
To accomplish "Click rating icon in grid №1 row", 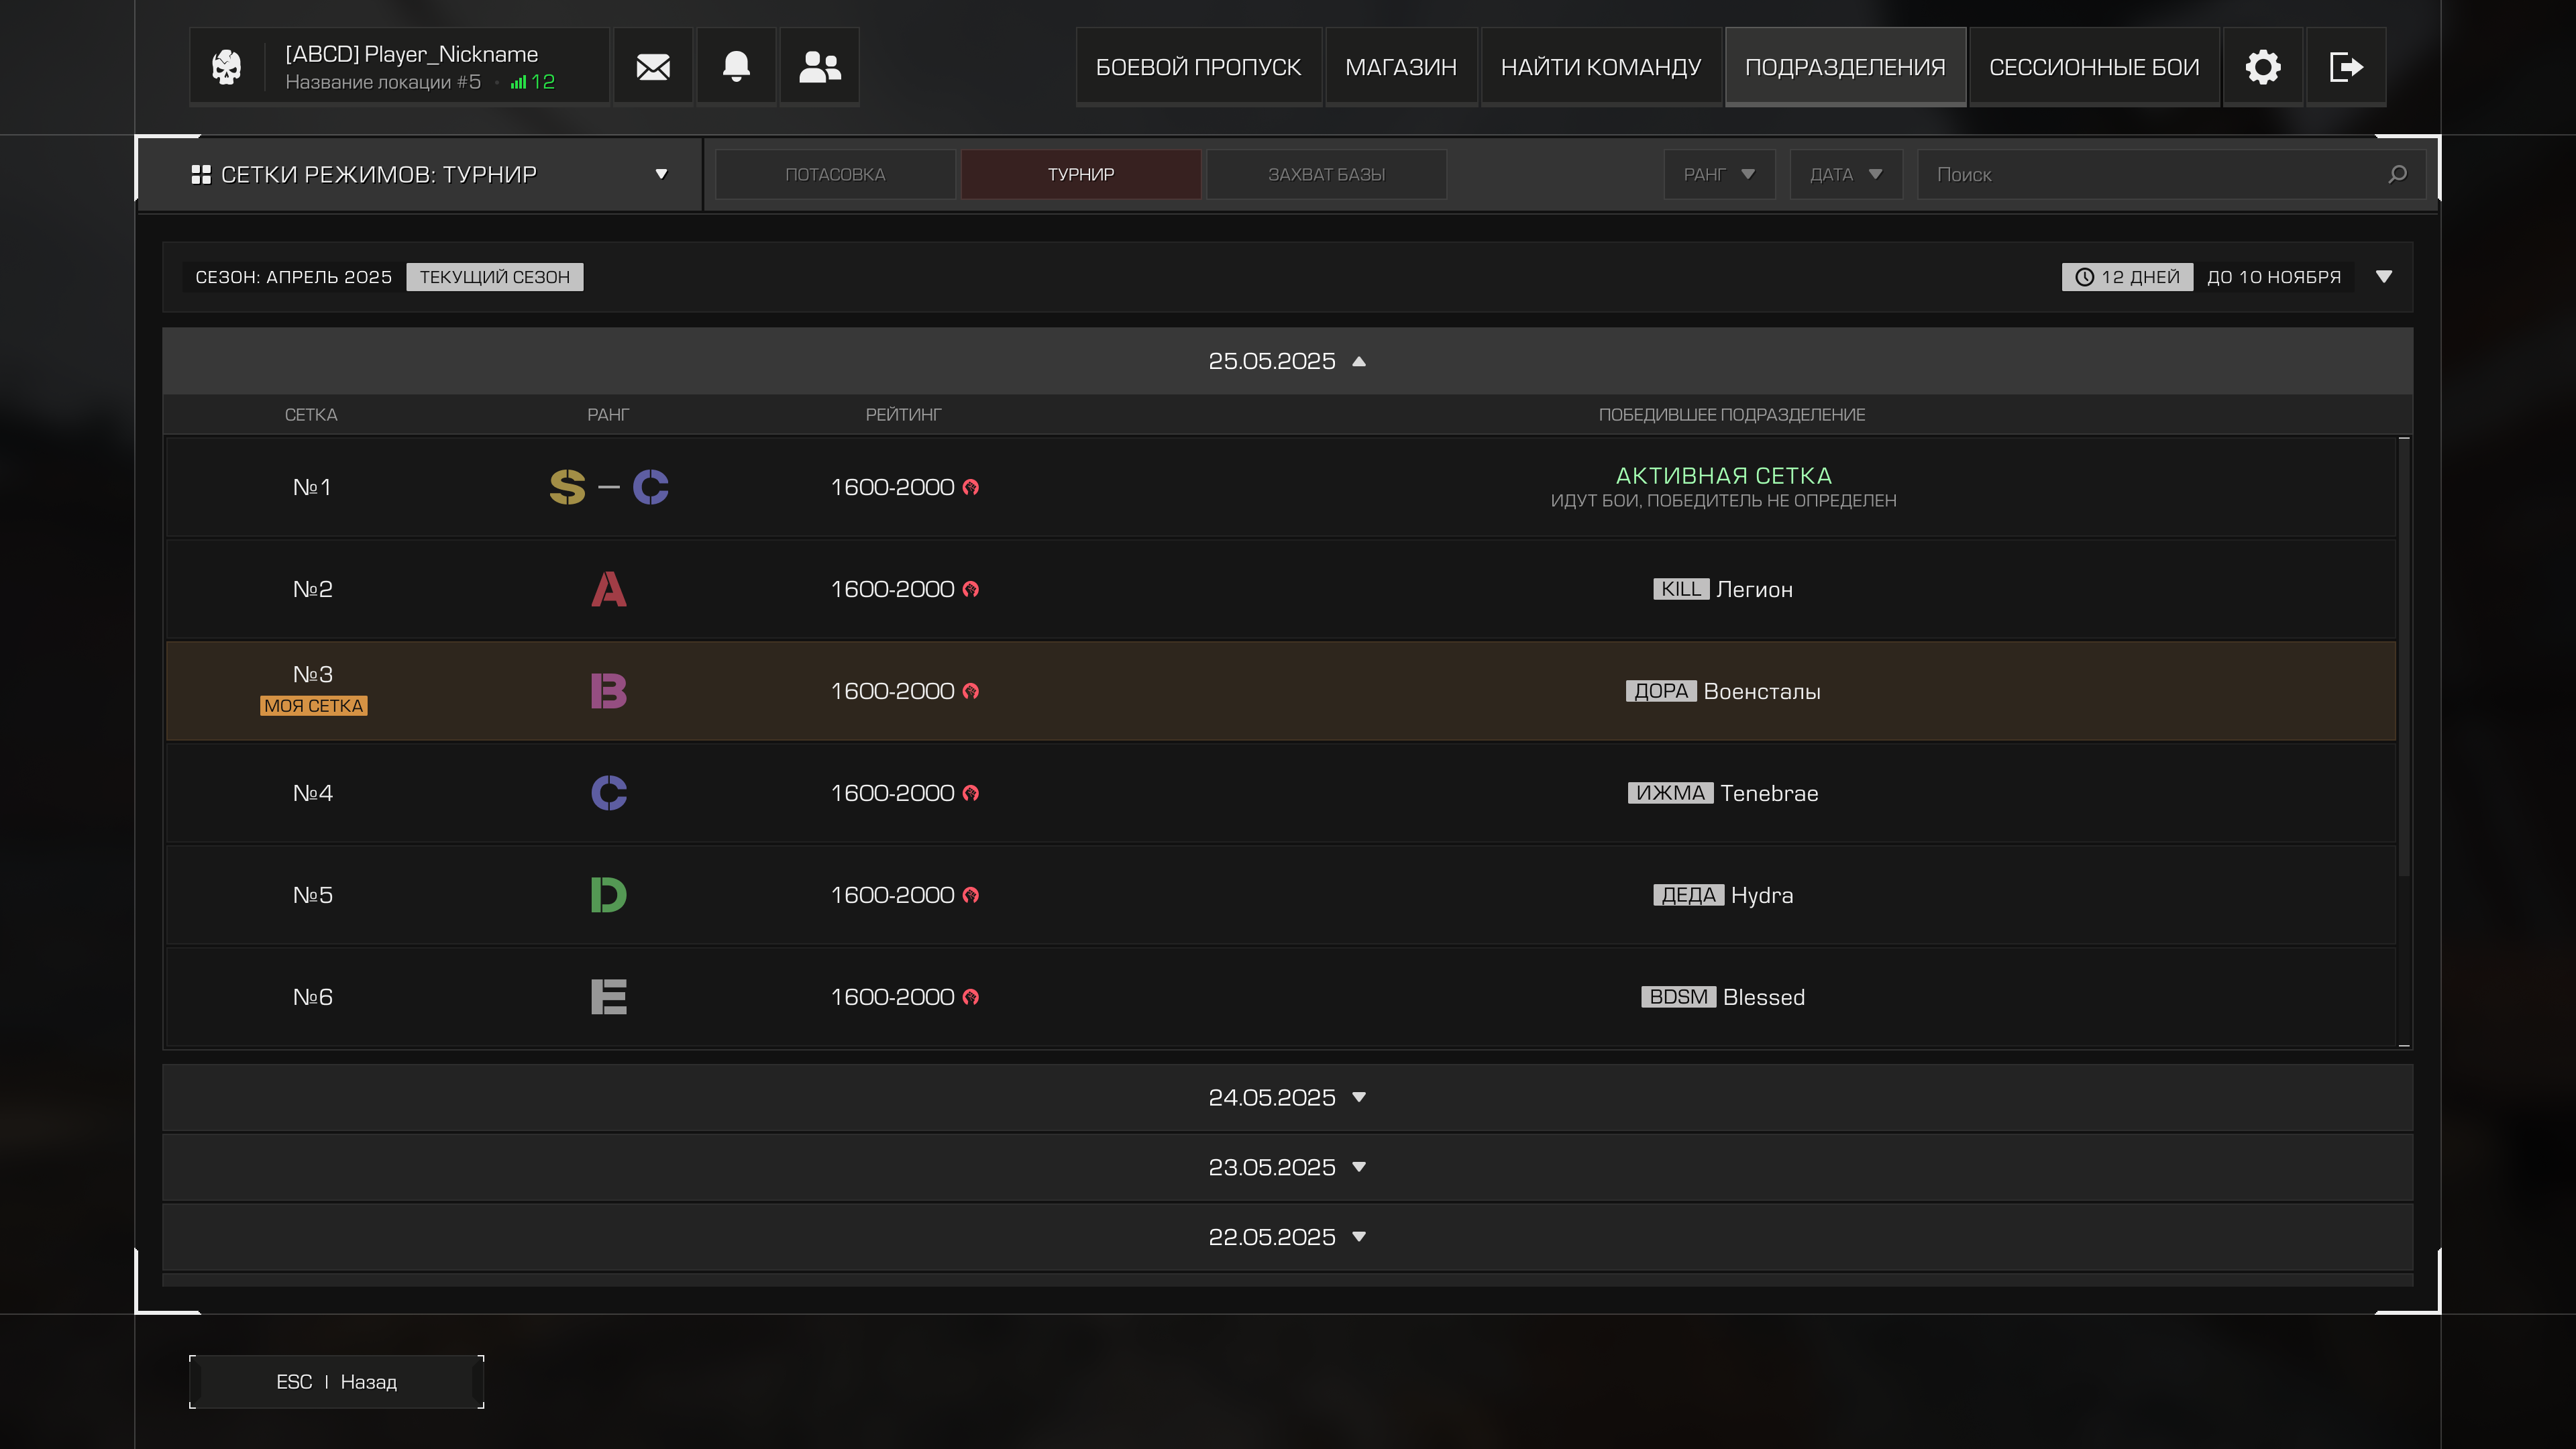I will pos(970,487).
